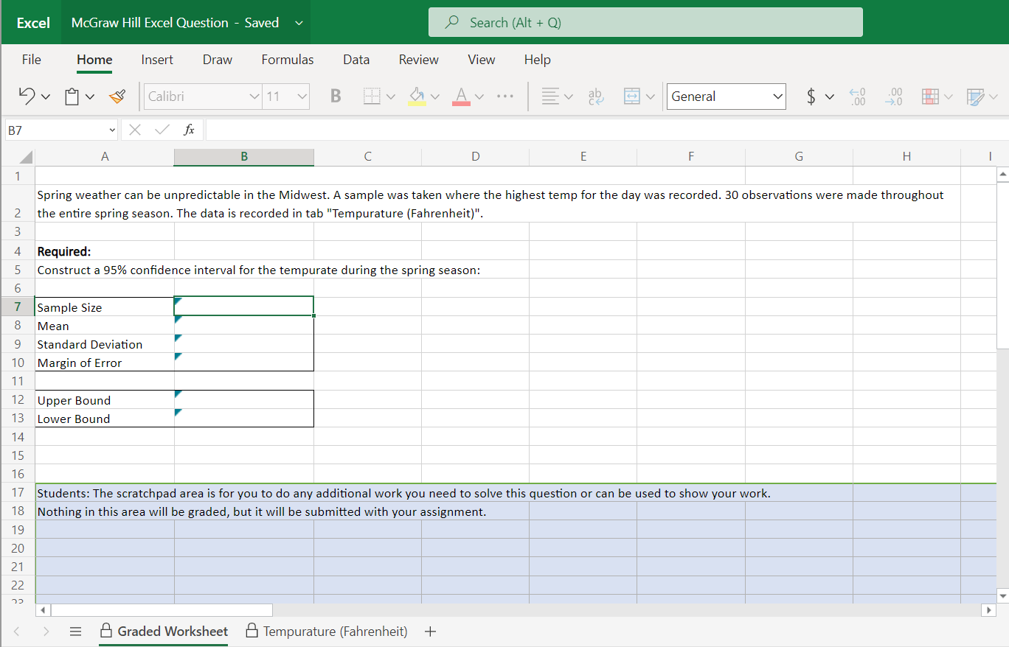
Task: Apply bold formatting from the ribbon
Action: (x=335, y=96)
